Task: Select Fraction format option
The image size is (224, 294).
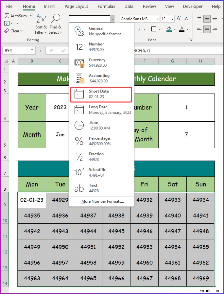Action: [102, 157]
